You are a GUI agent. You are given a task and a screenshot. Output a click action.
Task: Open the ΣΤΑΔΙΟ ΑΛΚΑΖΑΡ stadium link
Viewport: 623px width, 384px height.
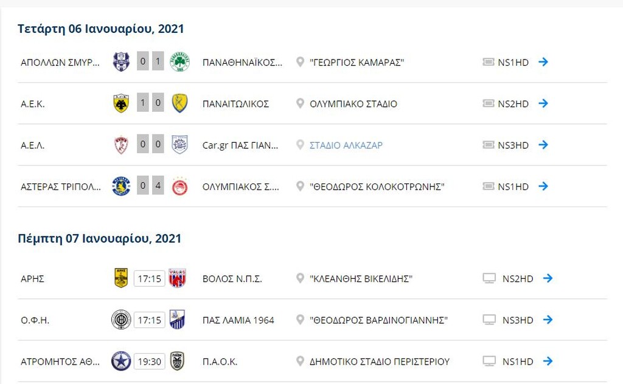[346, 145]
